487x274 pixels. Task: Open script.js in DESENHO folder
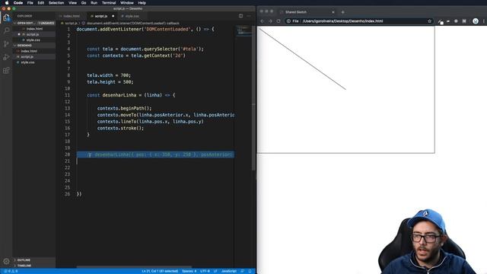click(x=34, y=56)
